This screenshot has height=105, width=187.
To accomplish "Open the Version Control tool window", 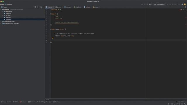I will [x=6, y=102].
